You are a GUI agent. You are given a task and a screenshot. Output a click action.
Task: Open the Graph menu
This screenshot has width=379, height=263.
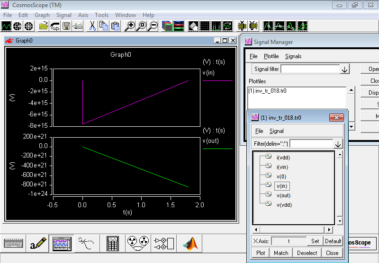pos(42,15)
